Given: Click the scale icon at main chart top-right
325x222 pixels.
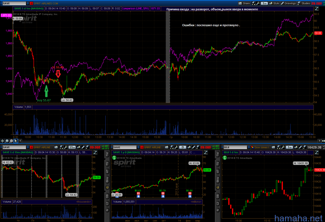Looking at the screenshot, I should click(x=317, y=8).
